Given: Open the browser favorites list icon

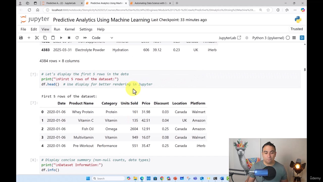Looking at the screenshot, I should click(287, 10).
